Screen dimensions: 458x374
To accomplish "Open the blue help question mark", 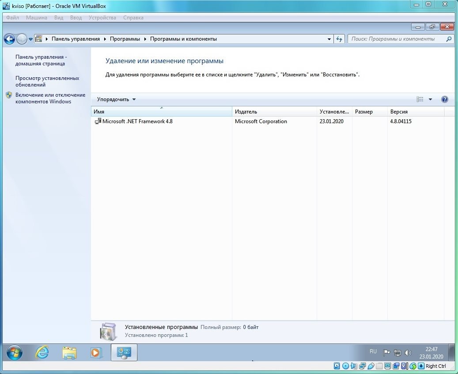I will click(445, 99).
